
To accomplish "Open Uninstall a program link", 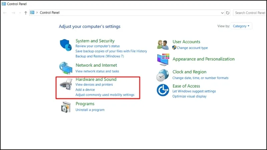I will click(x=90, y=110).
